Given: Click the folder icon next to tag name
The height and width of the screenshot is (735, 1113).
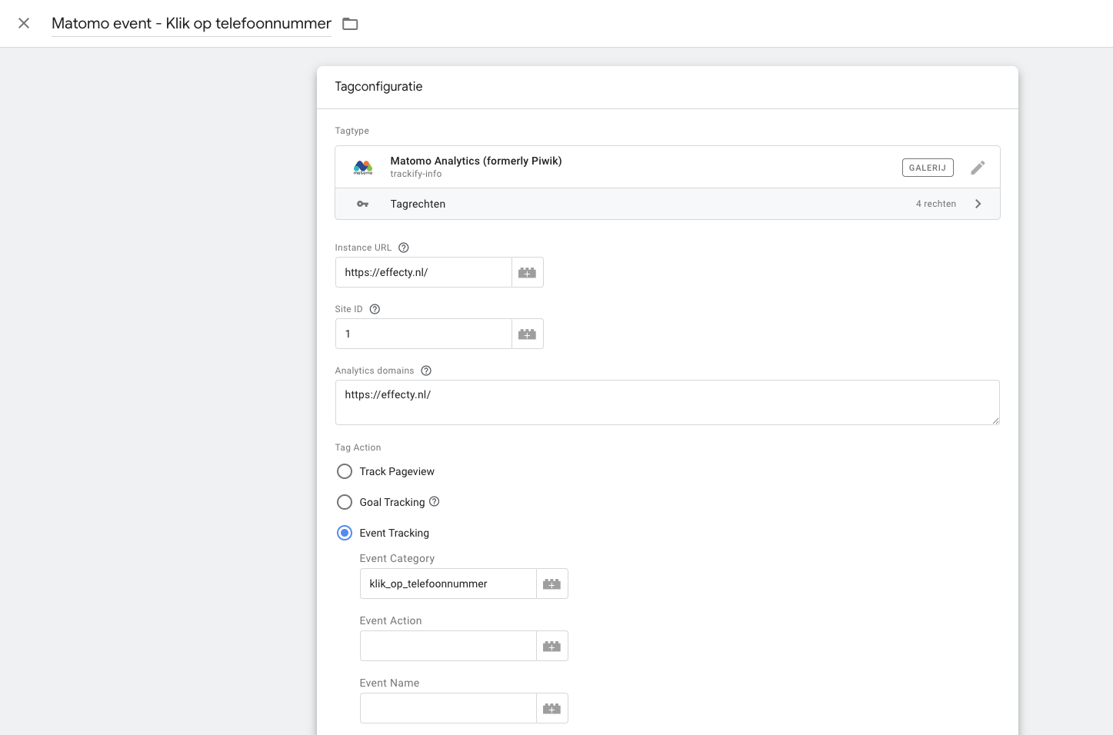Looking at the screenshot, I should pyautogui.click(x=350, y=24).
